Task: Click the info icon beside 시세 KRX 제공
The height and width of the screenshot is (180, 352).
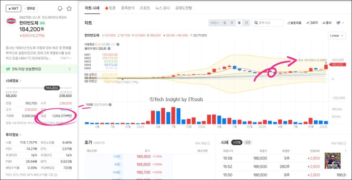Action: [x=344, y=143]
